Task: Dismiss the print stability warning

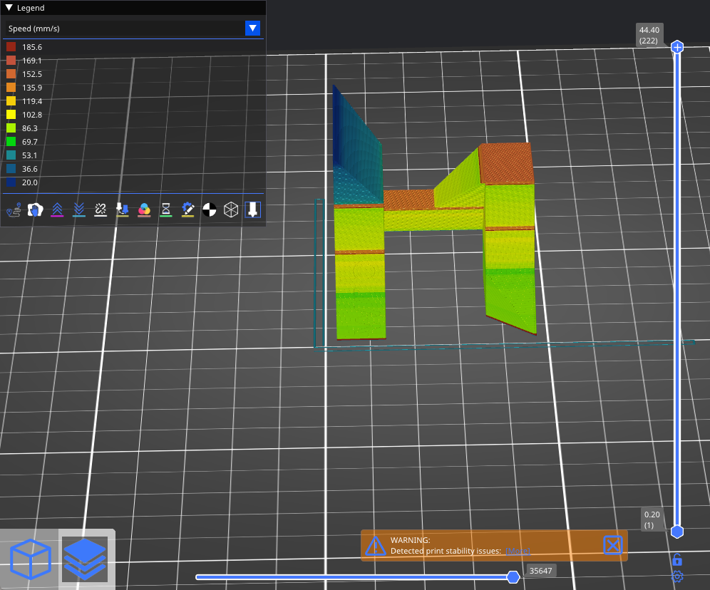Action: click(612, 545)
